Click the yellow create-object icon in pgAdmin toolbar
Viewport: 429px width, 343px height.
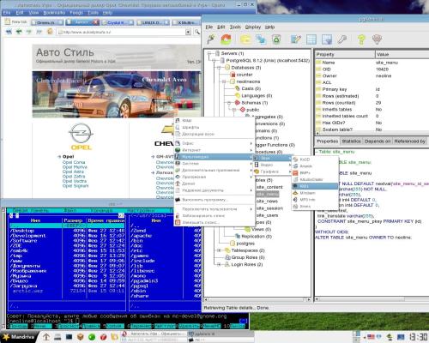tap(245, 39)
